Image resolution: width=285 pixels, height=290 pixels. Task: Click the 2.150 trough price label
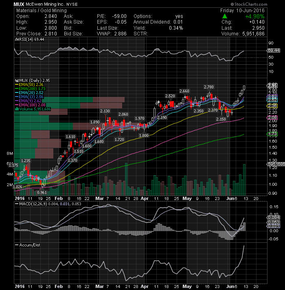click(x=221, y=119)
